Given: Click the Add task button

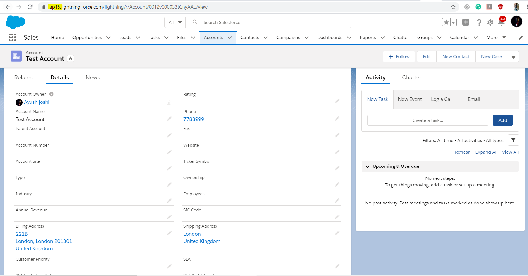Looking at the screenshot, I should click(503, 120).
